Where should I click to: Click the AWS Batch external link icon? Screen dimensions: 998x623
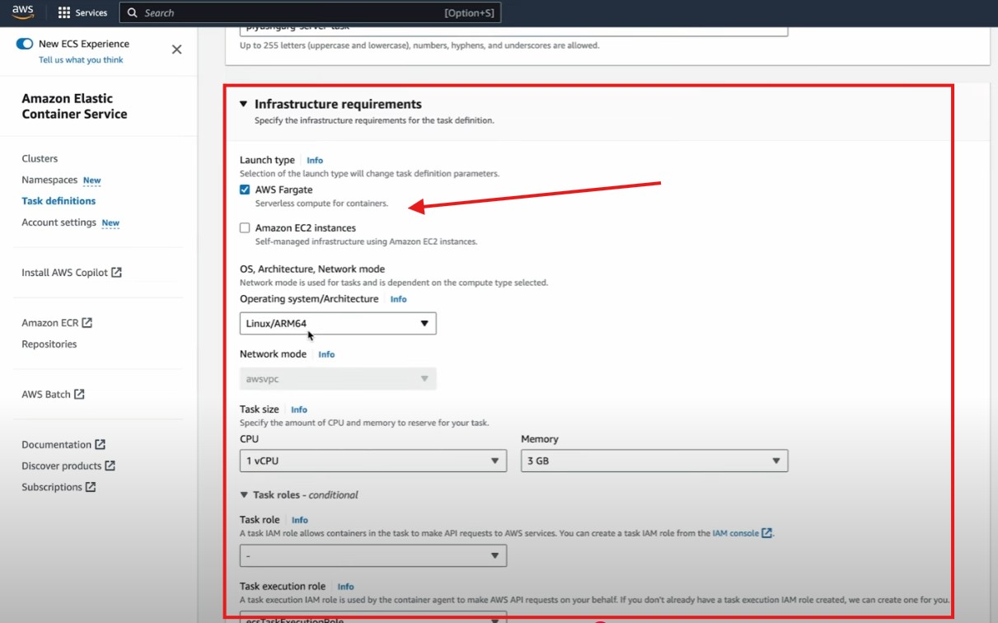pyautogui.click(x=79, y=394)
